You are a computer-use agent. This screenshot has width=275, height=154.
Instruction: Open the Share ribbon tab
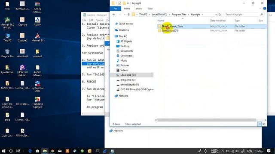(138, 9)
